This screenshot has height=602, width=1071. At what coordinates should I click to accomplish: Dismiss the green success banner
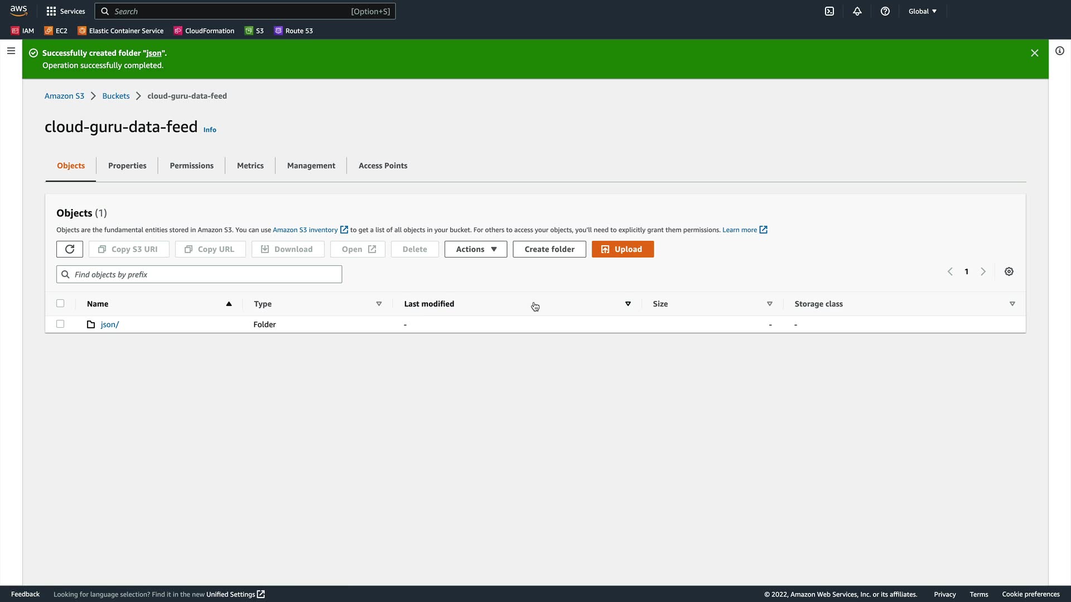tap(1035, 53)
